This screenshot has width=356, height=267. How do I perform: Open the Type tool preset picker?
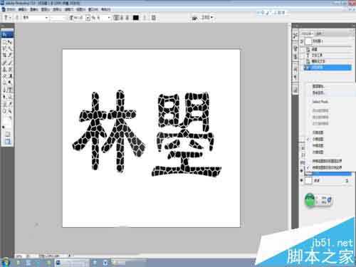(x=7, y=18)
